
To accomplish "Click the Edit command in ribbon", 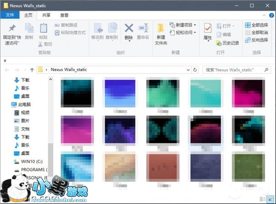I will (x=224, y=34).
